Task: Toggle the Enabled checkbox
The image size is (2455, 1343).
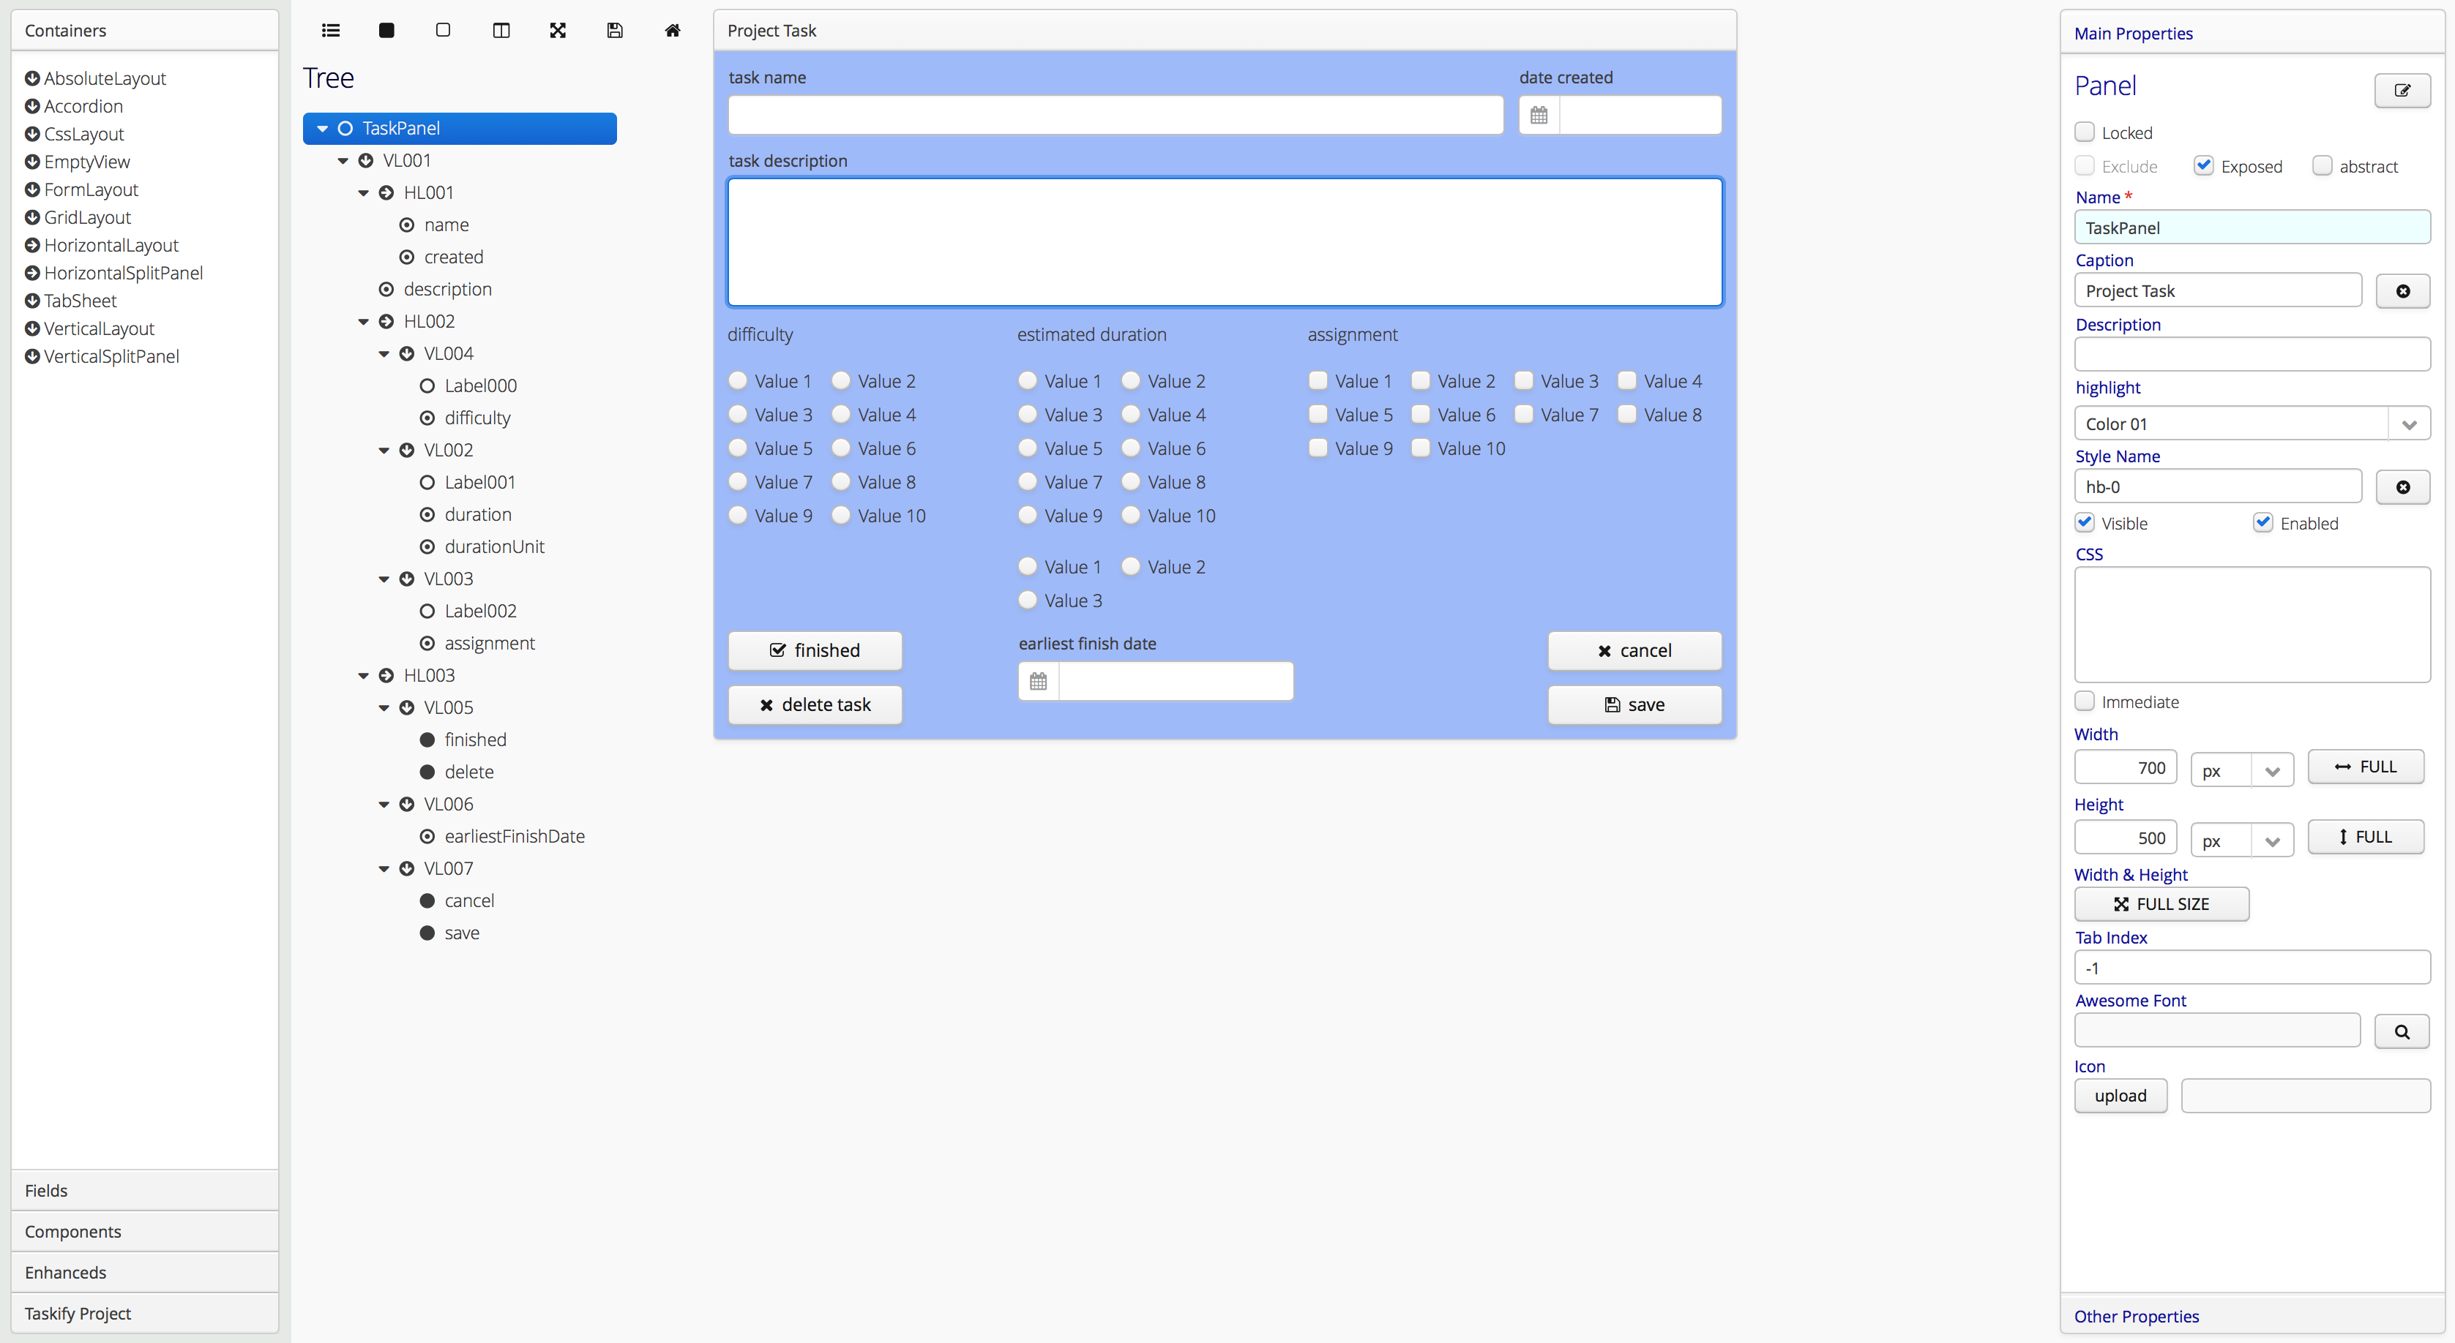Action: [2263, 522]
